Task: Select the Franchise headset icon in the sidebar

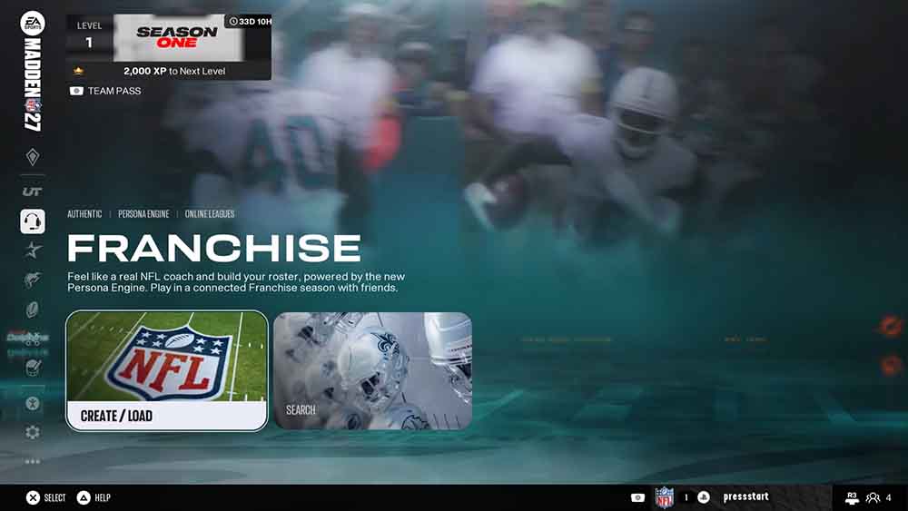Action: pos(33,221)
